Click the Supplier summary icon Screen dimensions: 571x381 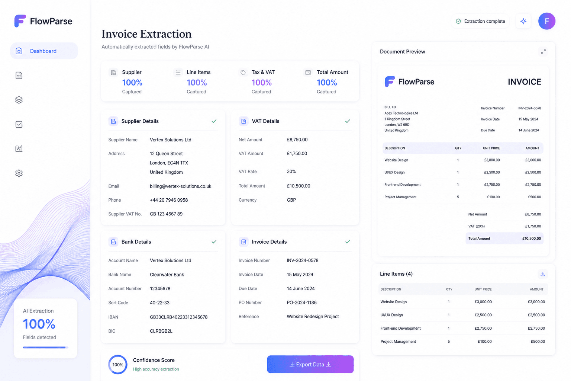point(113,73)
